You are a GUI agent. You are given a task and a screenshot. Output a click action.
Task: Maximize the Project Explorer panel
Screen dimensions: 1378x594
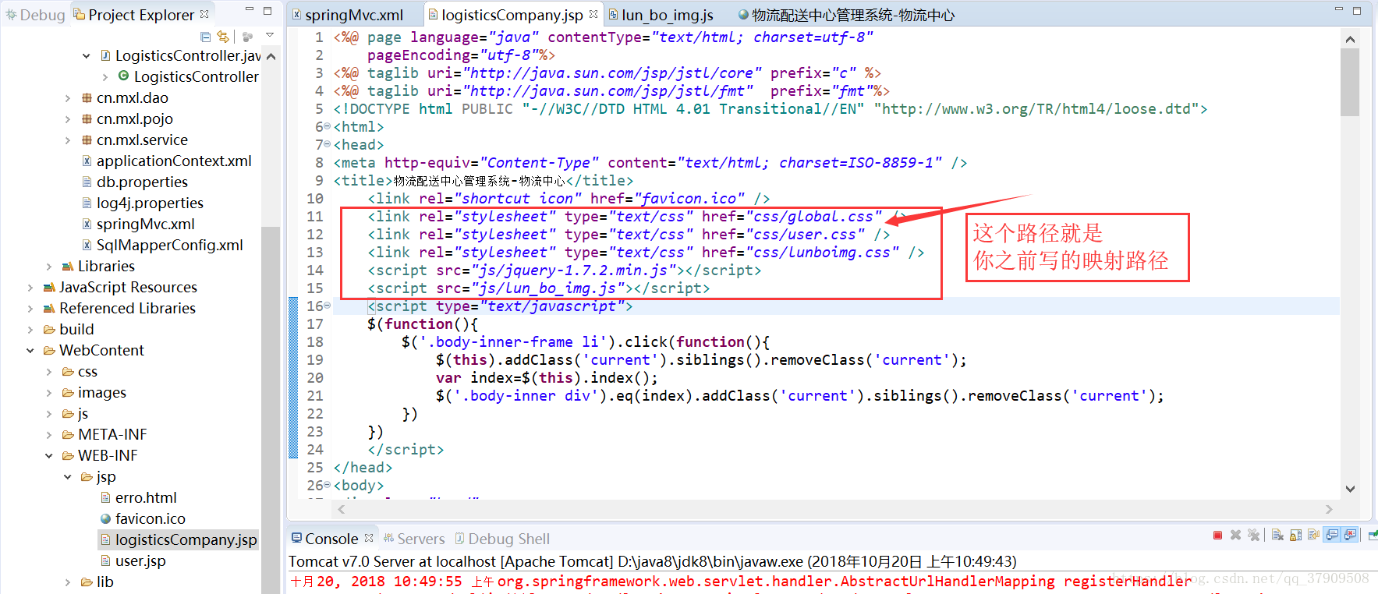(x=267, y=11)
